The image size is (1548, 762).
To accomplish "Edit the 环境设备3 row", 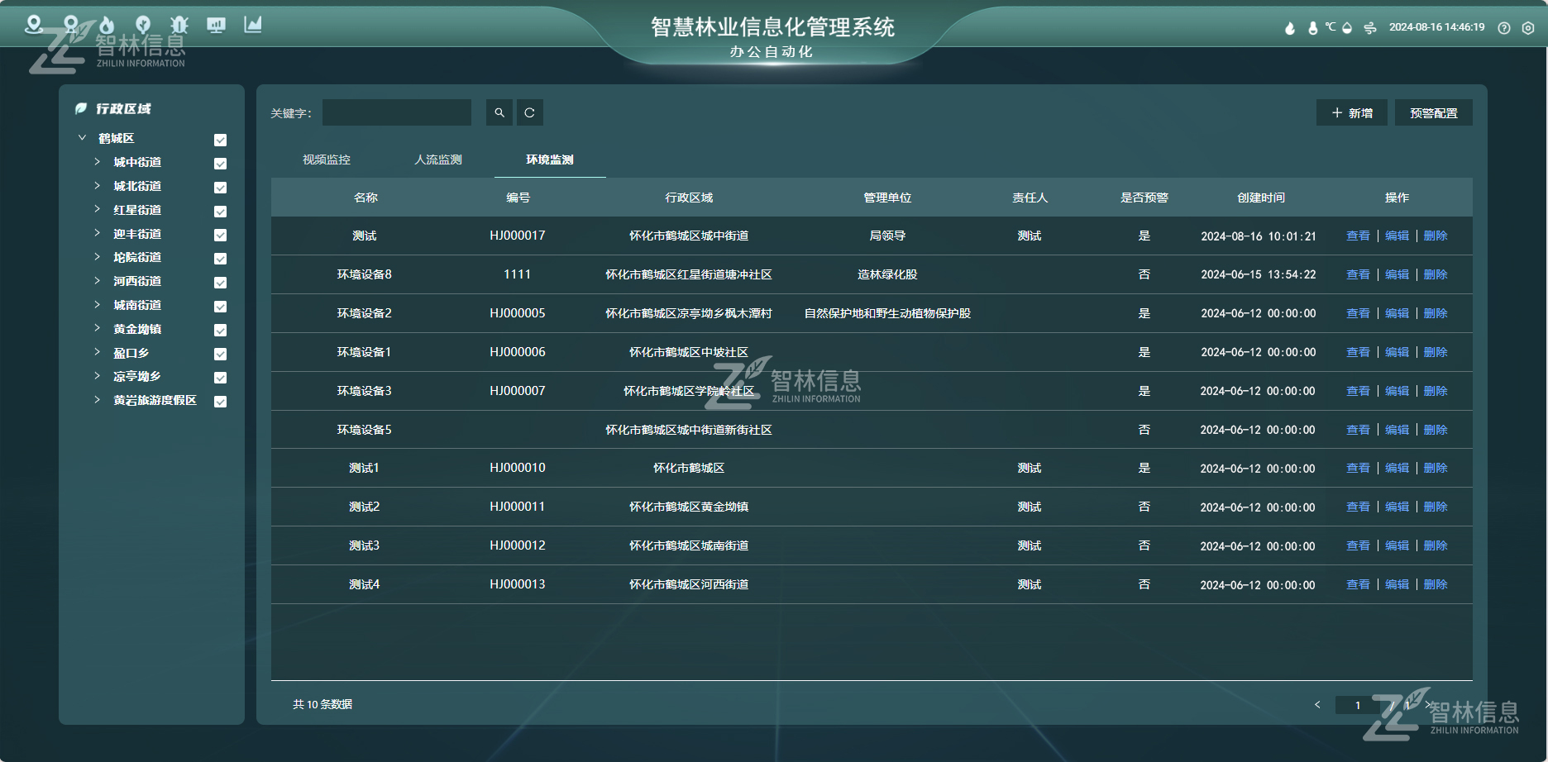I will [x=1397, y=391].
